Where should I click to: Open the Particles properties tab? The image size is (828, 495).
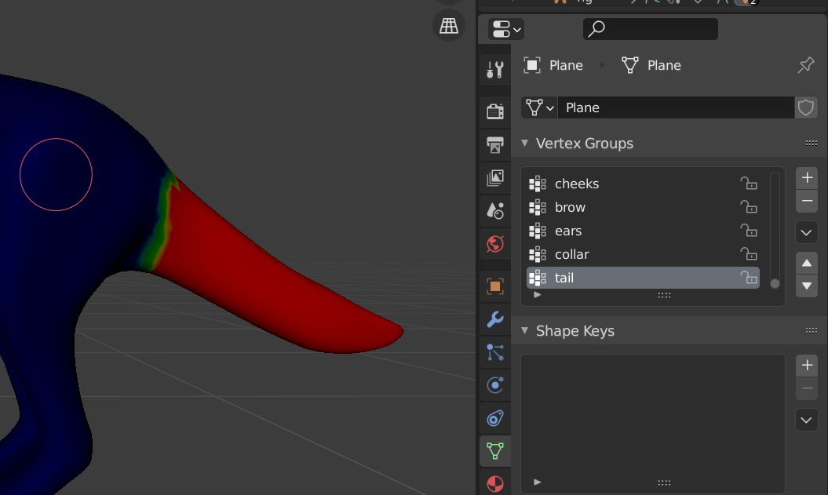pyautogui.click(x=494, y=352)
